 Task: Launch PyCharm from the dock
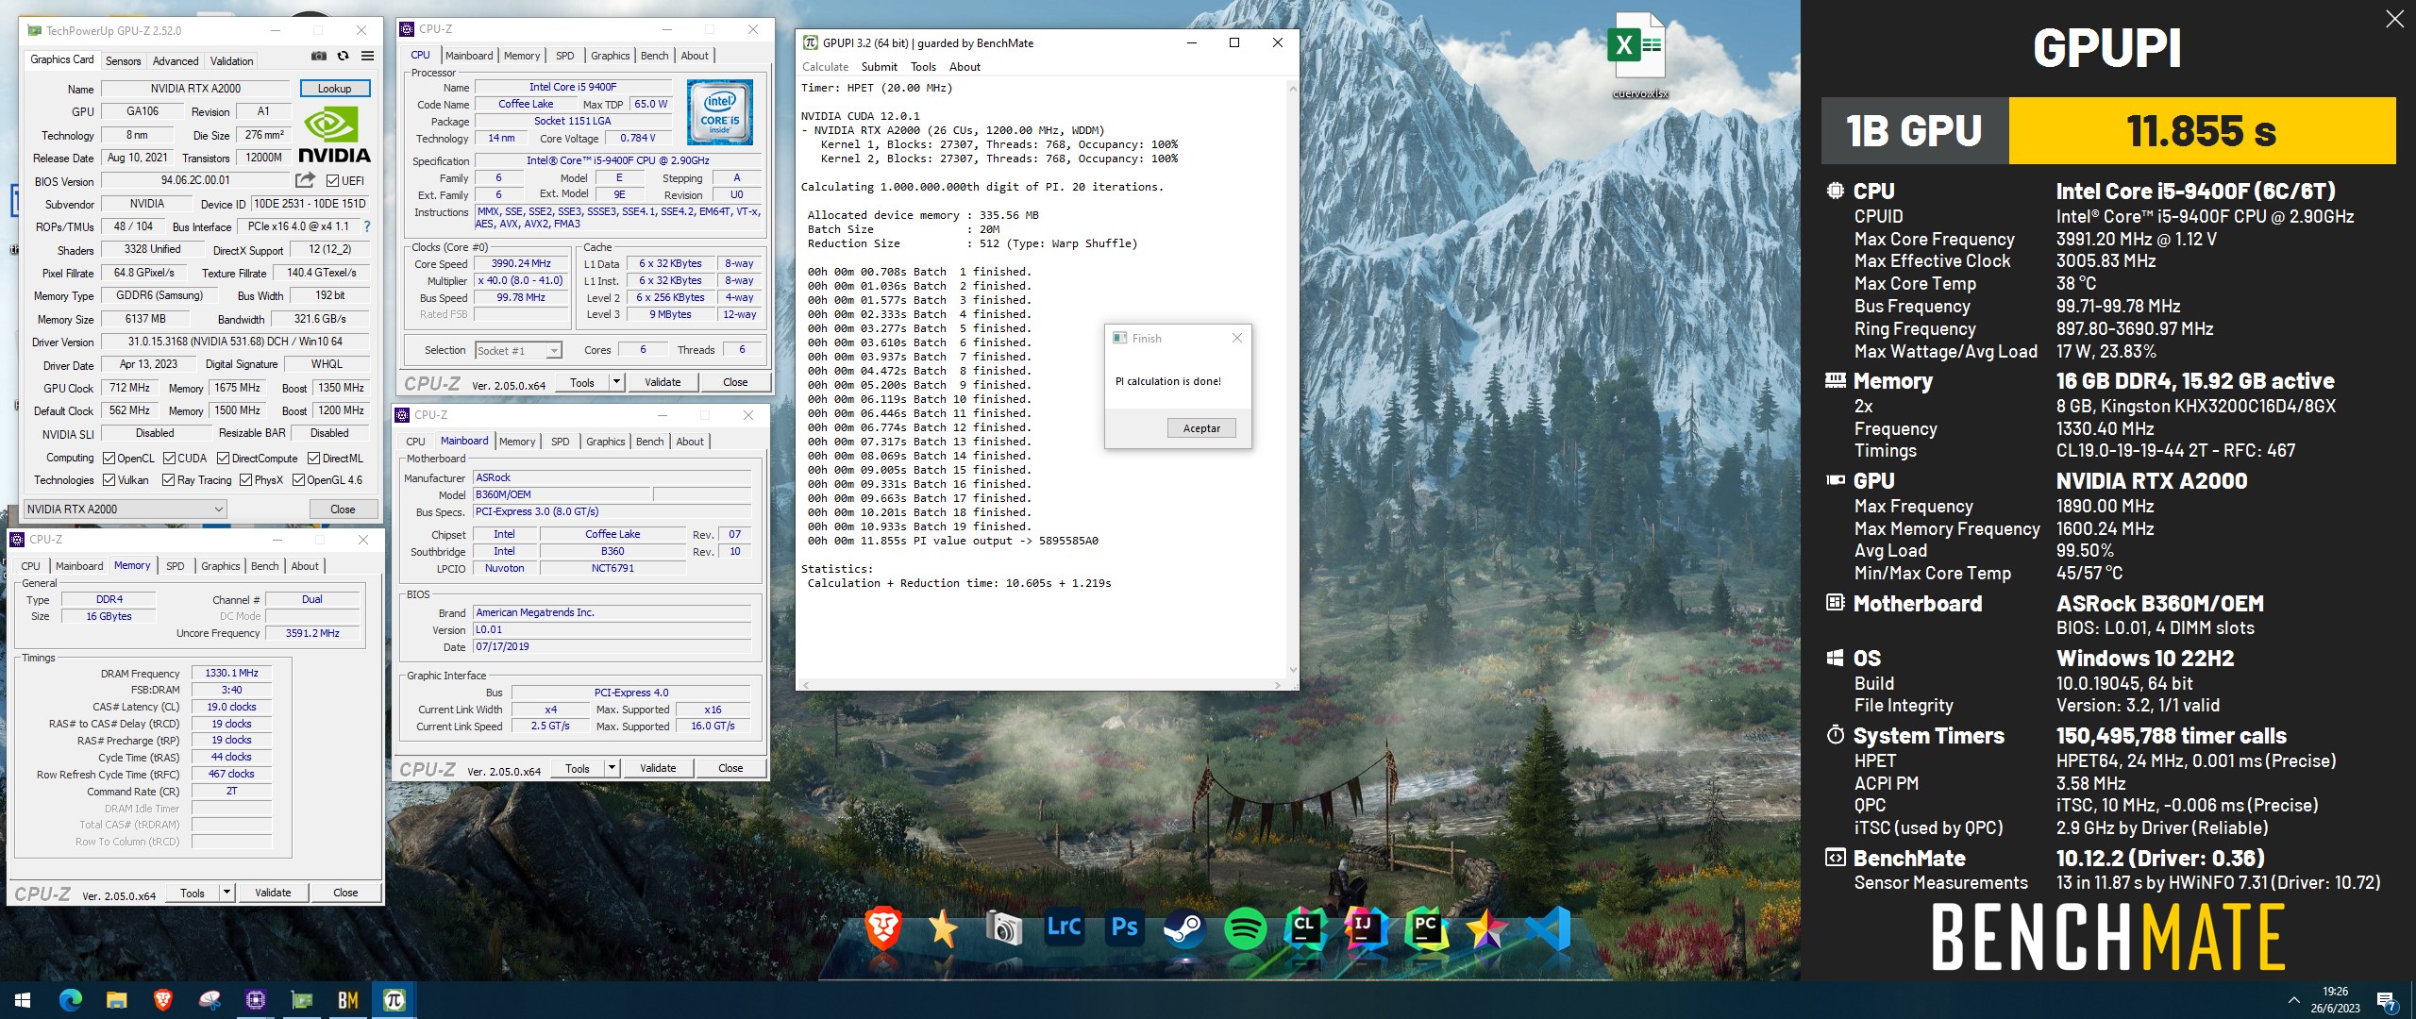1425,928
